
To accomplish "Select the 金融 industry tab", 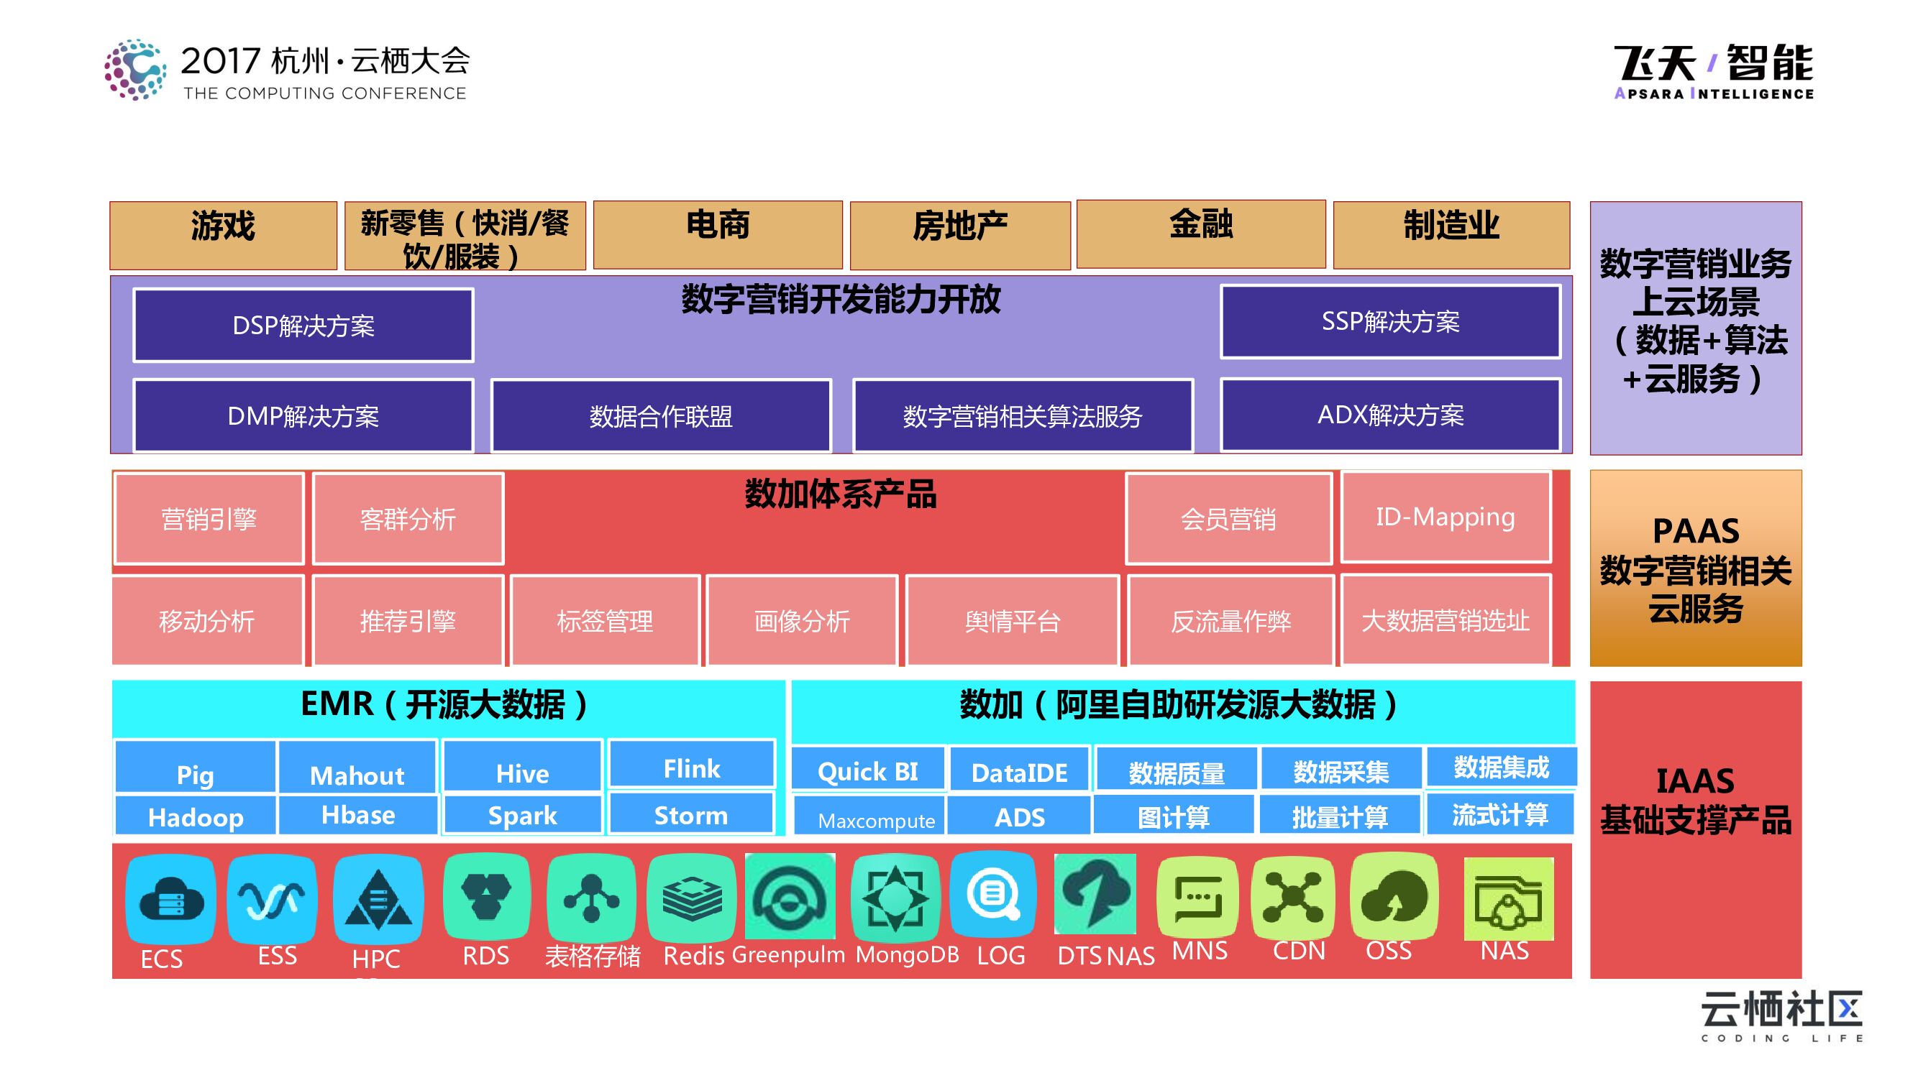I will 1201,234.
